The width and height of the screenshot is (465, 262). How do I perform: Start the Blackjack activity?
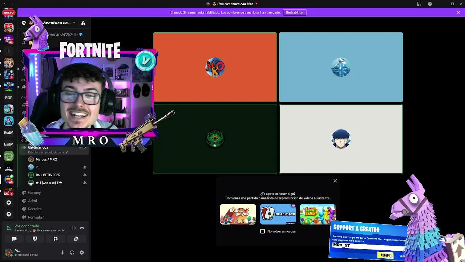(x=278, y=214)
